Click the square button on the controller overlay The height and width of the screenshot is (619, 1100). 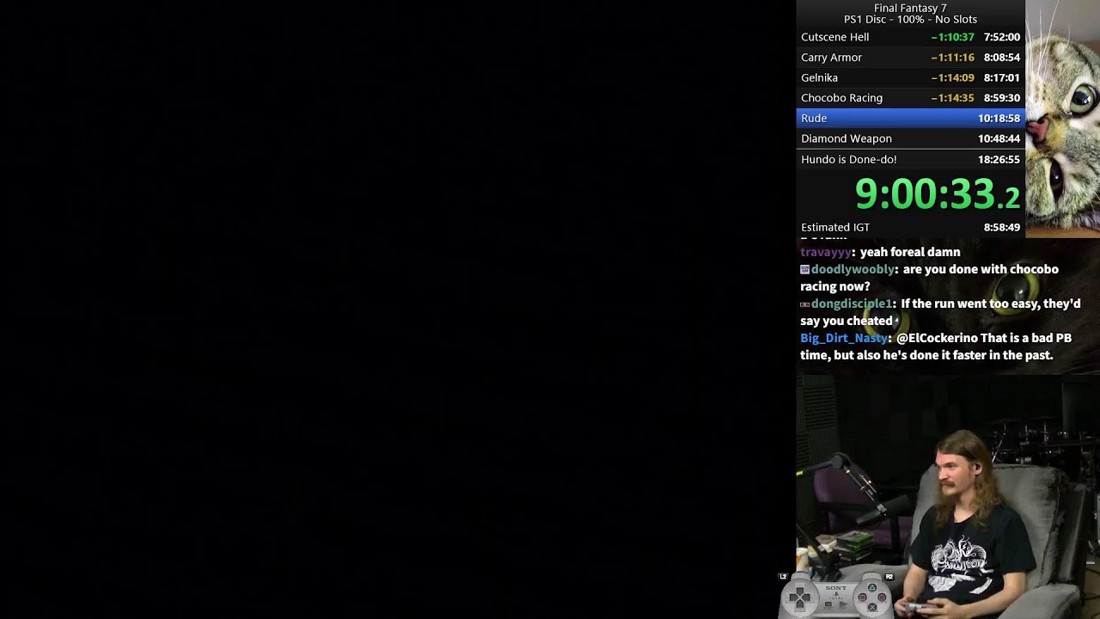coord(863,598)
